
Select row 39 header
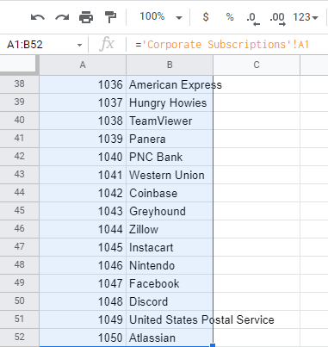coord(19,102)
